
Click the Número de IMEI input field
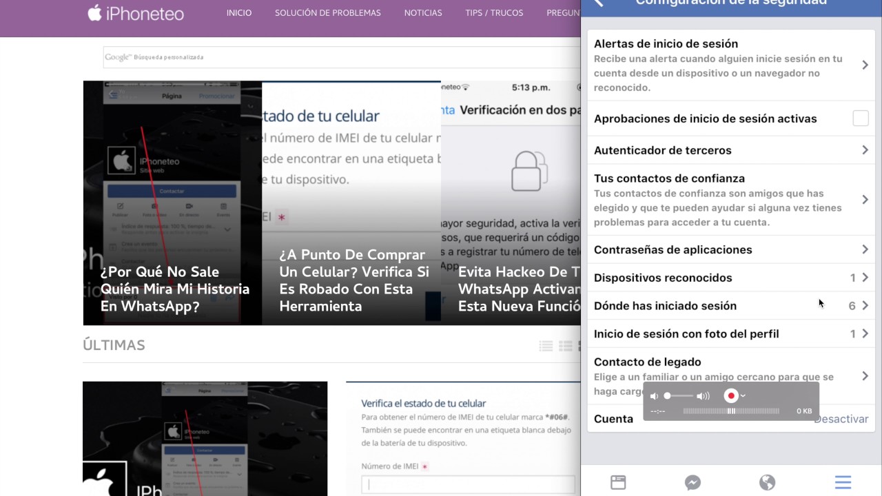tap(468, 484)
